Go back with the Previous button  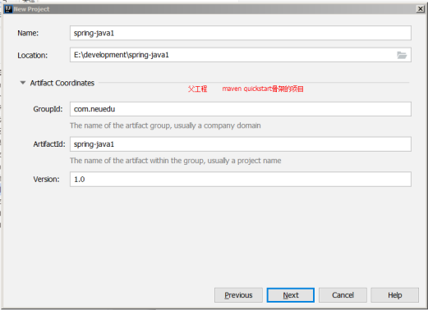tap(238, 295)
